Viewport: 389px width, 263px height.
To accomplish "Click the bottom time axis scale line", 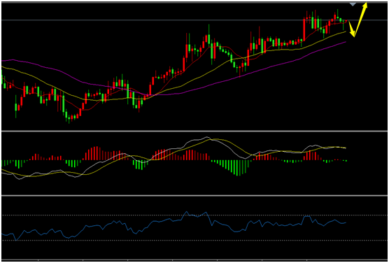I will (194, 260).
